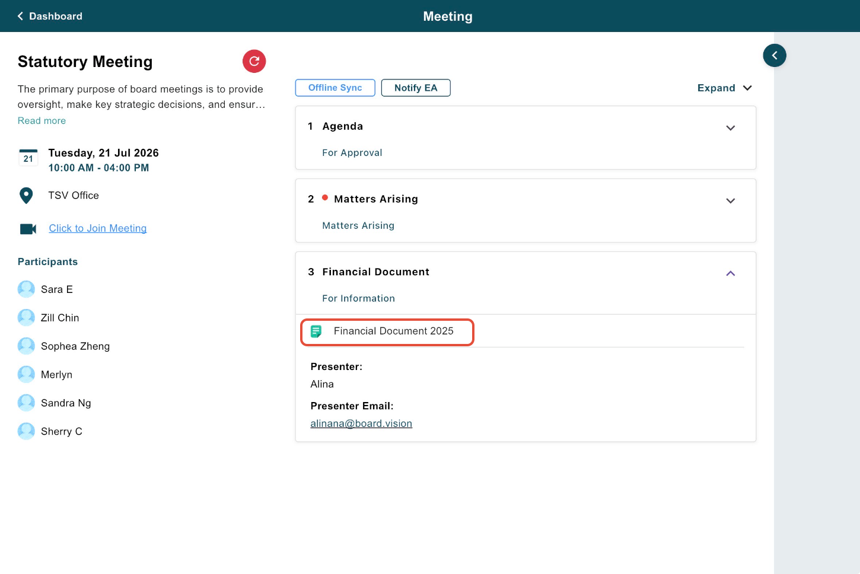860x574 pixels.
Task: Click the Agenda item title
Action: point(343,126)
